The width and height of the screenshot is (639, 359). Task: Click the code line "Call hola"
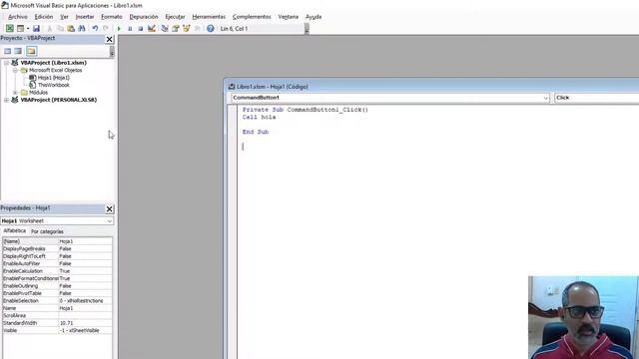pos(260,118)
